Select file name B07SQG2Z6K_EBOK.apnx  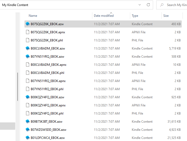pos(48,32)
